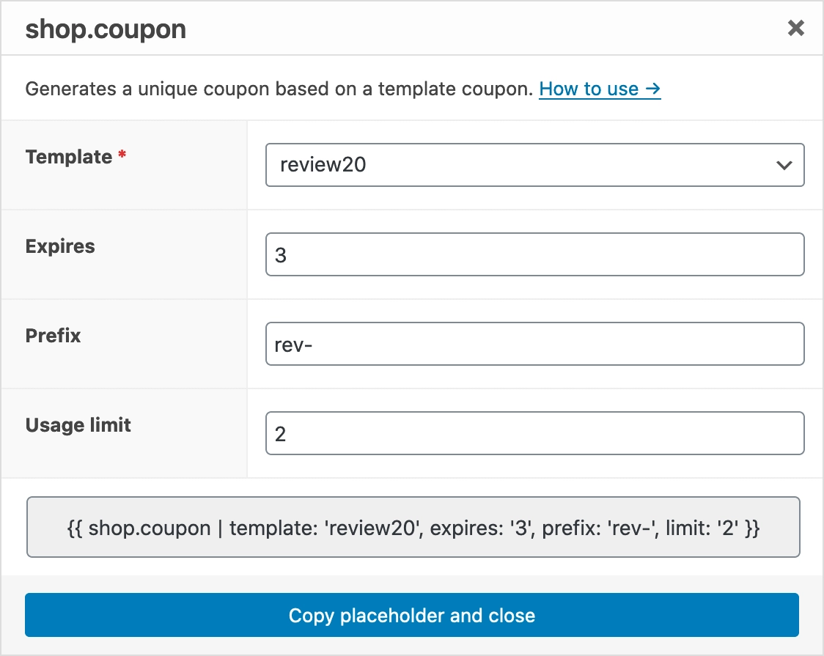This screenshot has width=824, height=656.
Task: Click the red required asterisk beside Template
Action: [x=122, y=156]
